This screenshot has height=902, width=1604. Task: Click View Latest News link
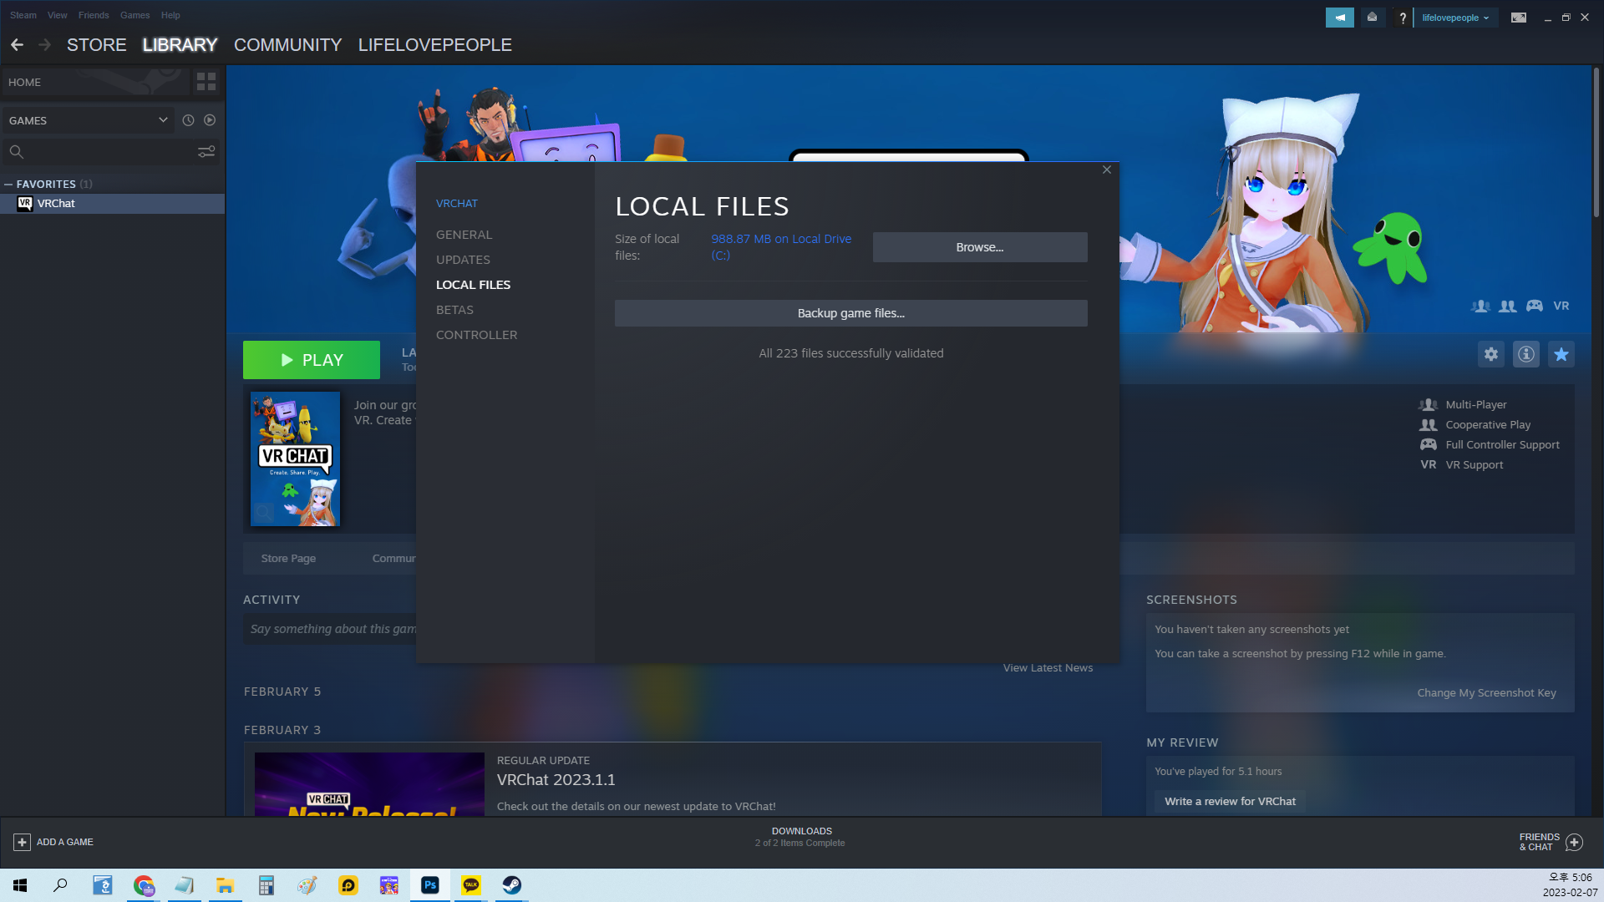(1048, 668)
